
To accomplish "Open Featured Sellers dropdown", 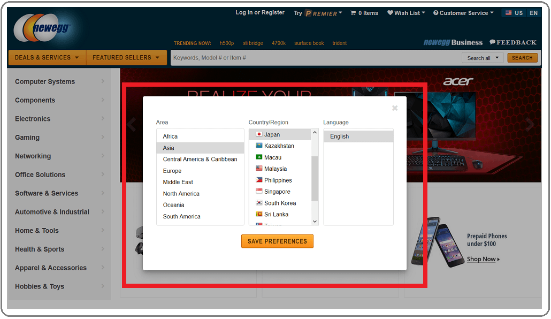I will pyautogui.click(x=126, y=58).
